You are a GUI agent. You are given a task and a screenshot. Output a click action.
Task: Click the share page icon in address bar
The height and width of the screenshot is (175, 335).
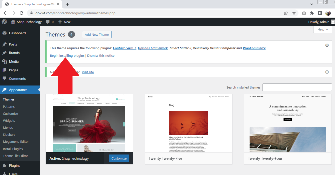click(286, 13)
